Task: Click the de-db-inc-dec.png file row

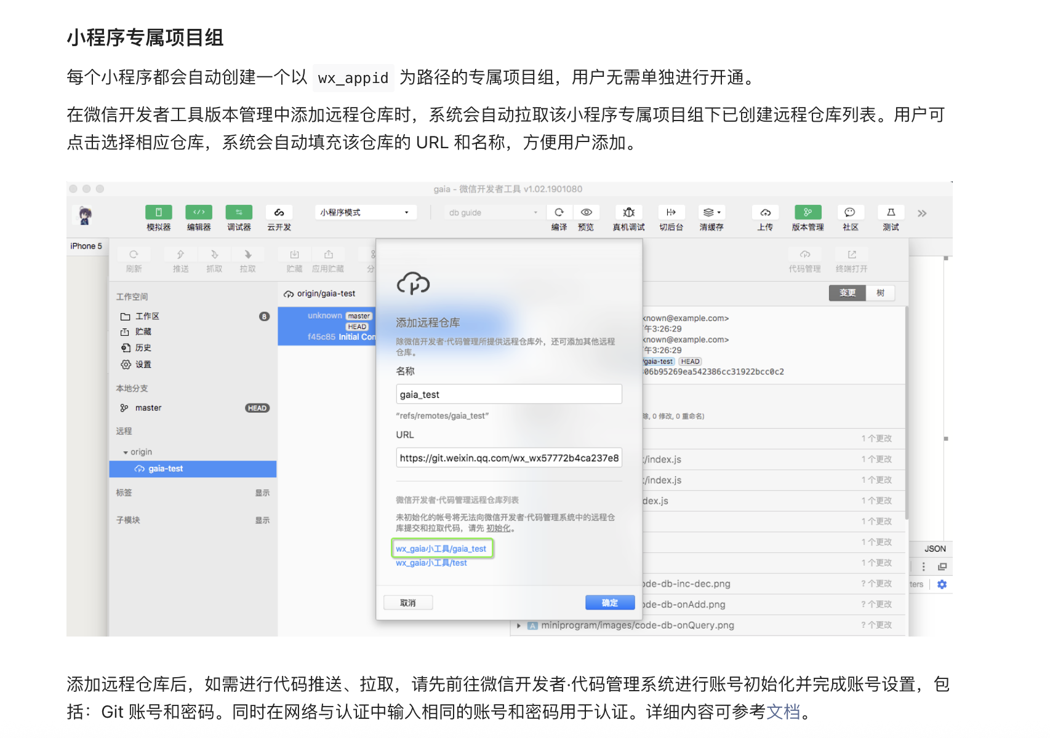Action: (774, 584)
